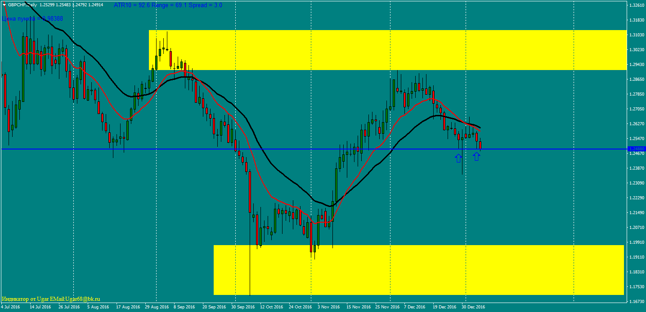
Task: Select the blue horizontal price line
Action: pyautogui.click(x=314, y=149)
